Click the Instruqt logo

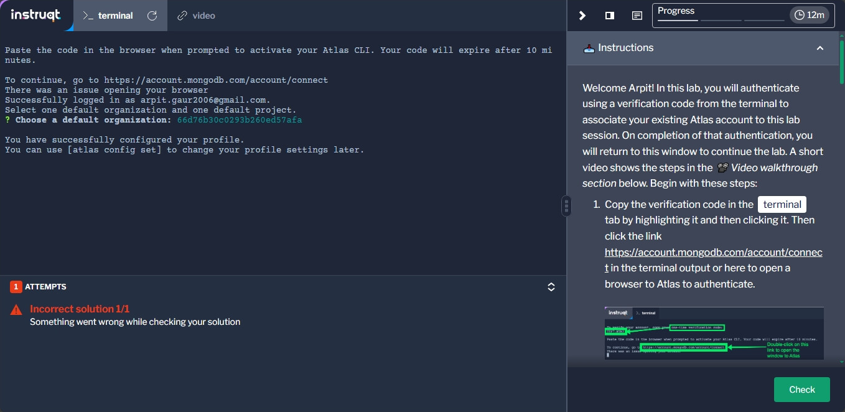point(35,16)
